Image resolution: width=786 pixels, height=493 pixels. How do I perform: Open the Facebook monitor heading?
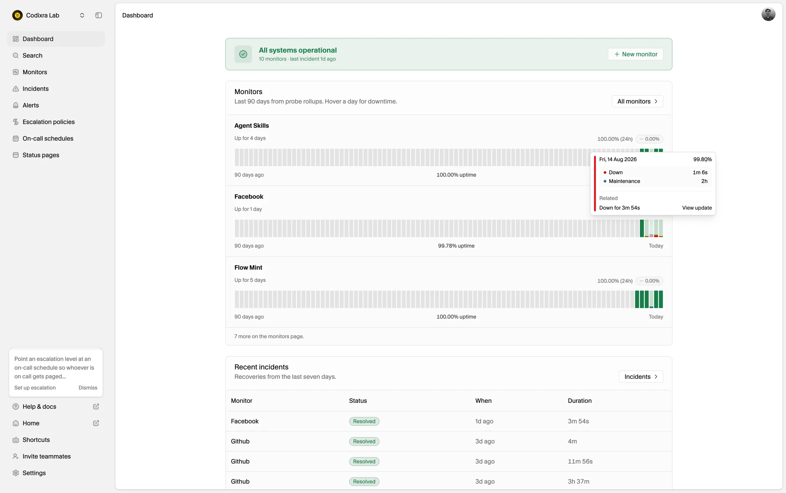tap(248, 197)
